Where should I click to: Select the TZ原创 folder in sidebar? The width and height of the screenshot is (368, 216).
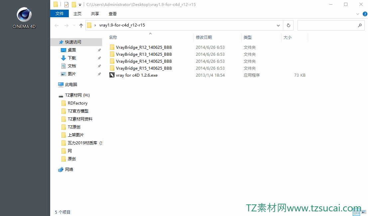tap(74, 127)
